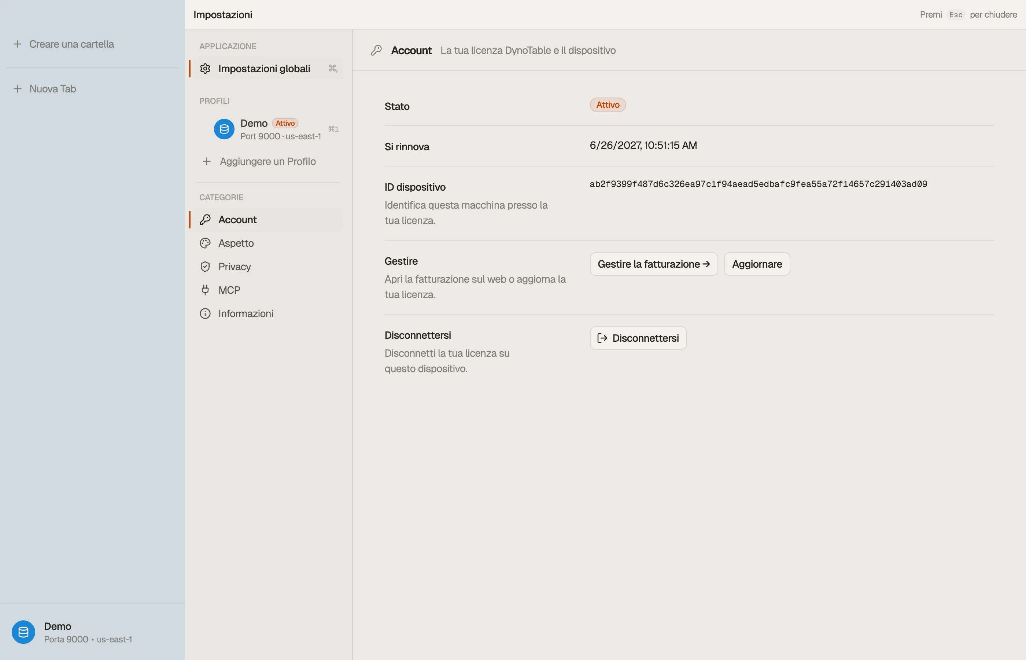1026x660 pixels.
Task: Click the Impostazioni window title
Action: [223, 15]
